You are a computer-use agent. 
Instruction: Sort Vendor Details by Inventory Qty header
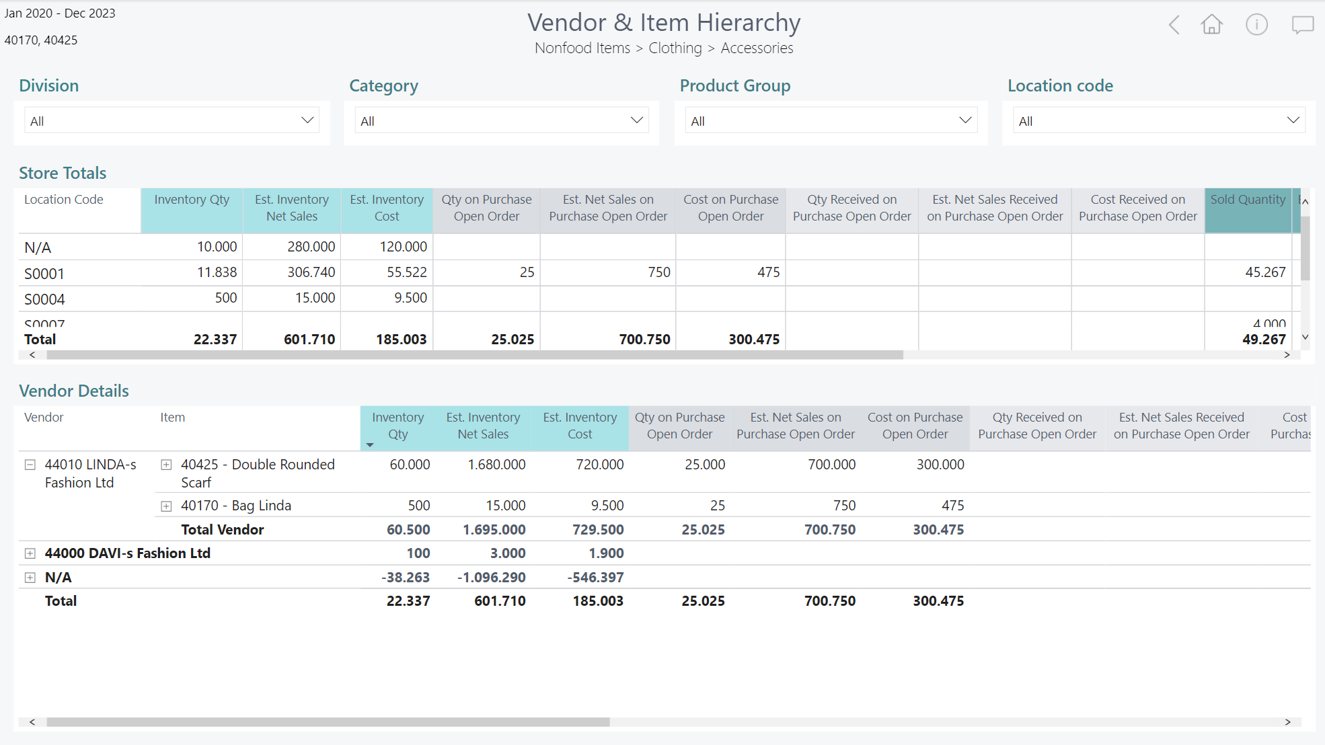coord(397,426)
